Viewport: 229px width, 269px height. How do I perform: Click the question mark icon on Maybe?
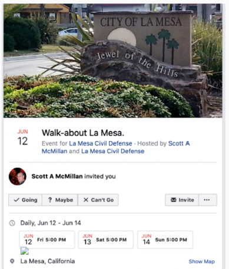click(50, 200)
